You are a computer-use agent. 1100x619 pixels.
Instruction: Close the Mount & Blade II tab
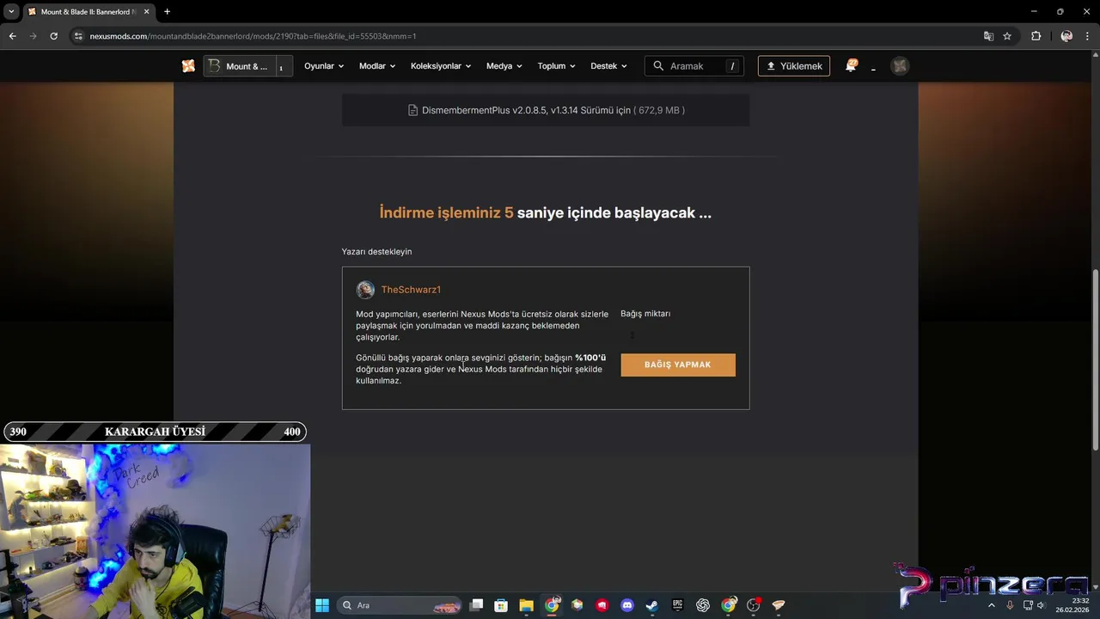coord(146,12)
